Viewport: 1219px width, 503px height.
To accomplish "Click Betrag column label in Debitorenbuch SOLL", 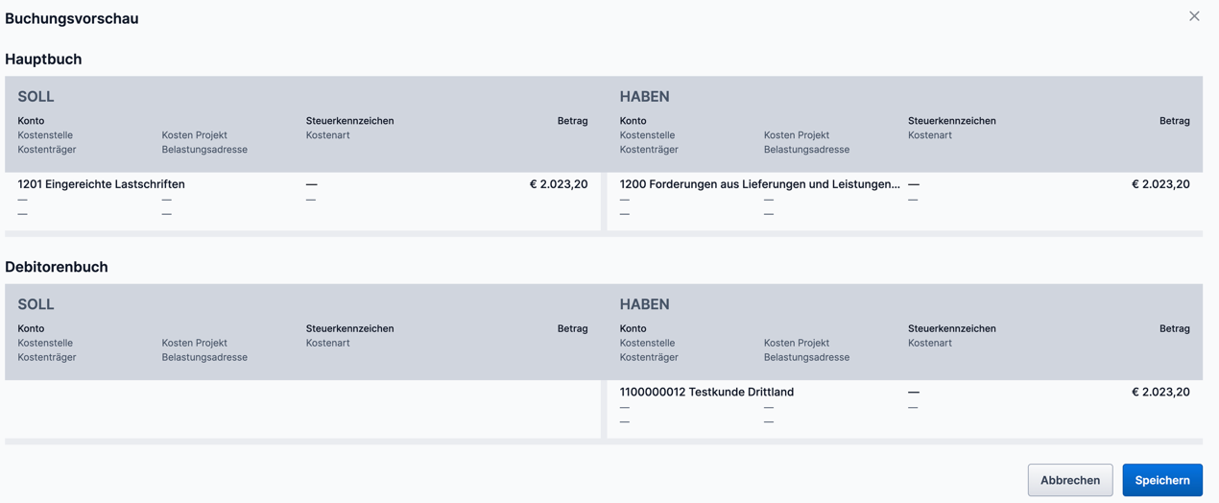I will click(x=572, y=328).
